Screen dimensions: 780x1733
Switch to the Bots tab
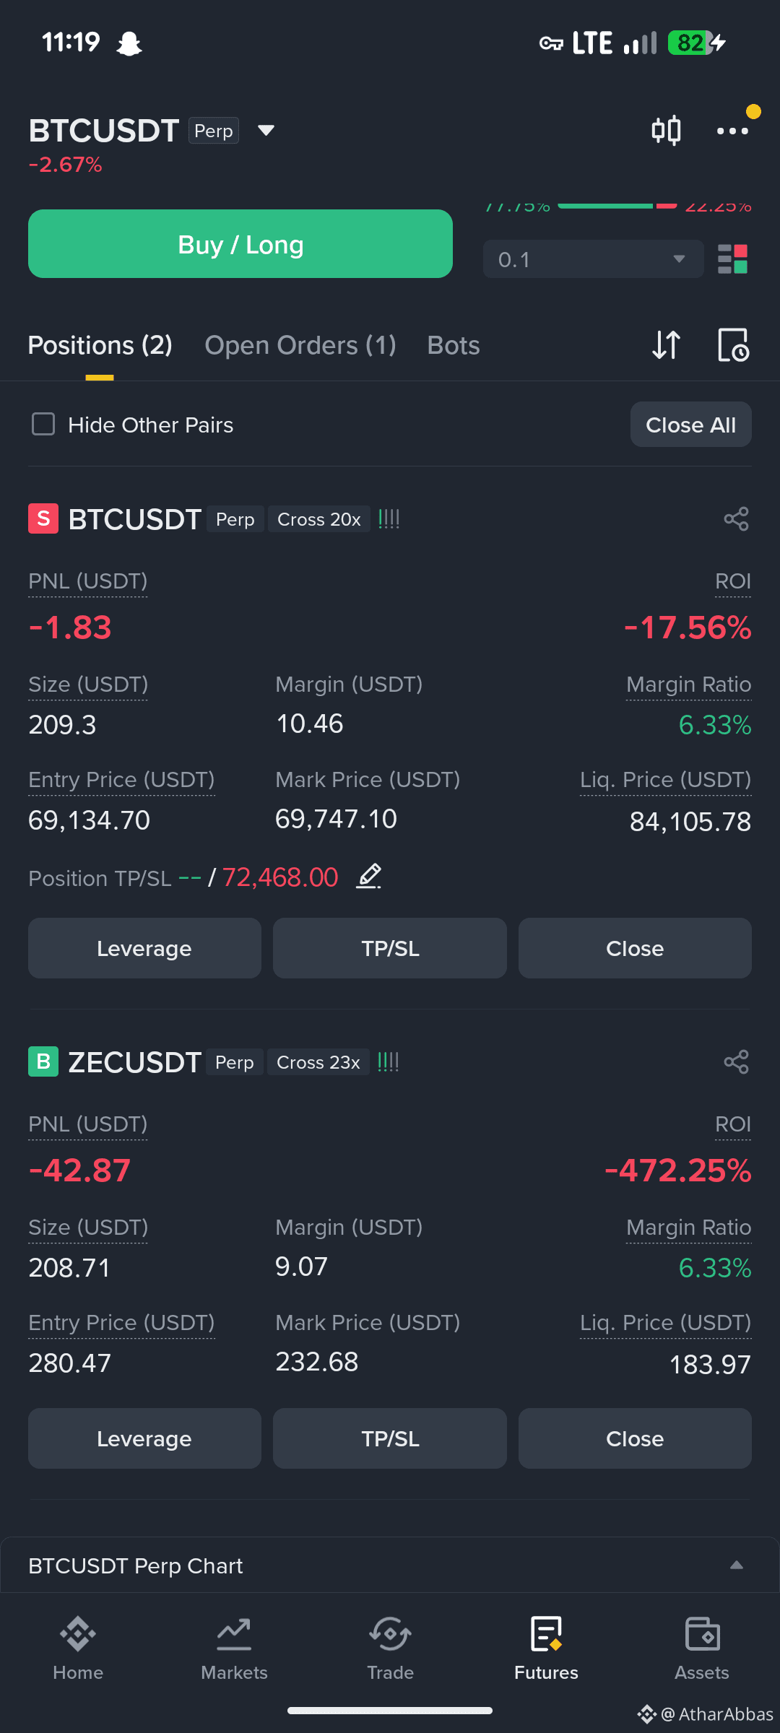tap(454, 345)
